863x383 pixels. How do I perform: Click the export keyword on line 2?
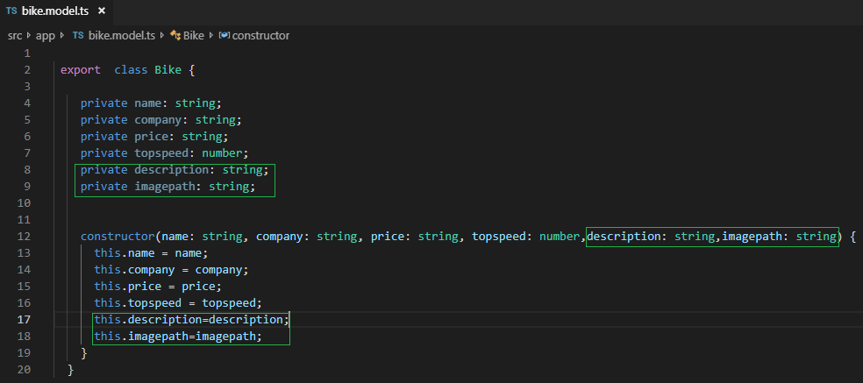(80, 70)
